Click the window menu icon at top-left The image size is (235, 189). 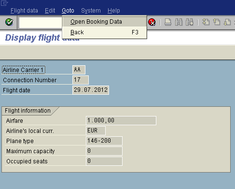[4, 3]
